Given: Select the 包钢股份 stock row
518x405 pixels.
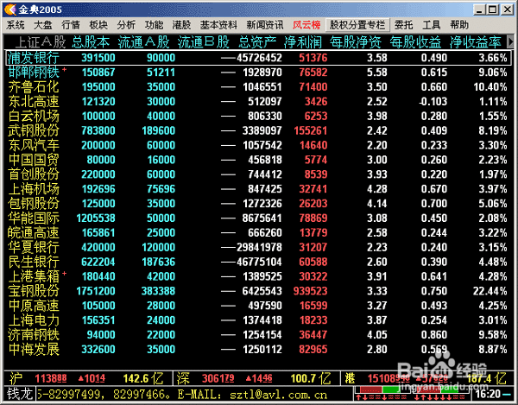Looking at the screenshot, I should pos(258,204).
